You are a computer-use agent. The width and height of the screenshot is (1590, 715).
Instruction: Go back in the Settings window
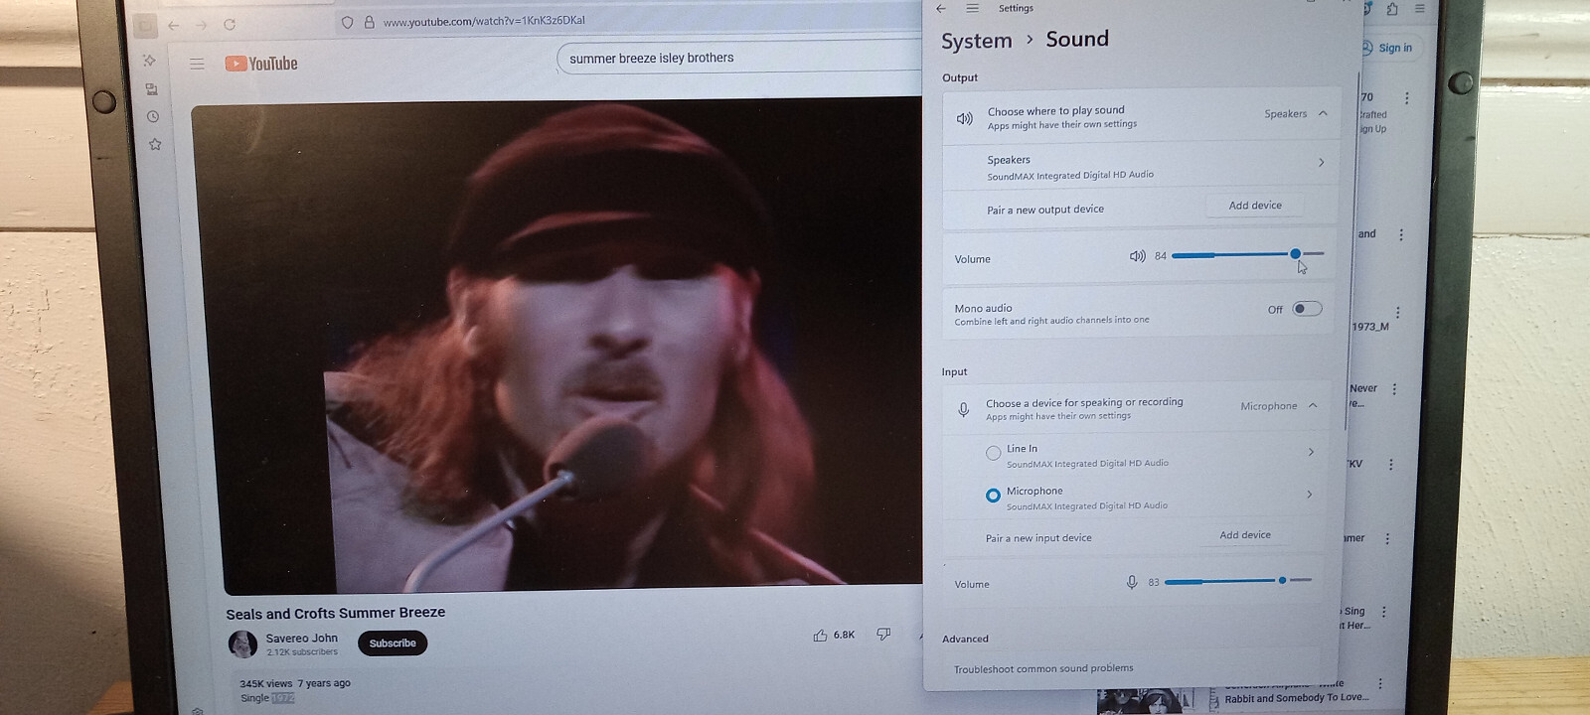pos(941,8)
